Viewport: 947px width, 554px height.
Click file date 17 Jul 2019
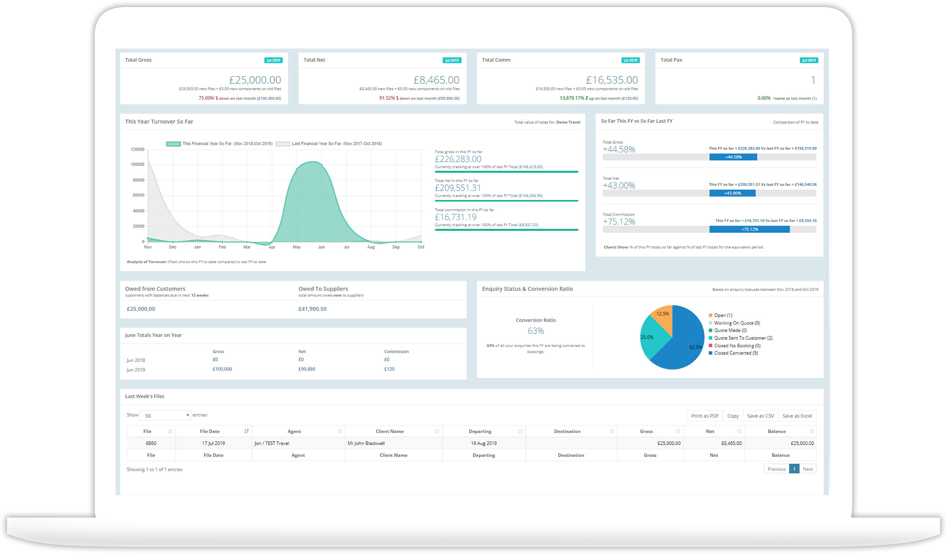coord(213,443)
